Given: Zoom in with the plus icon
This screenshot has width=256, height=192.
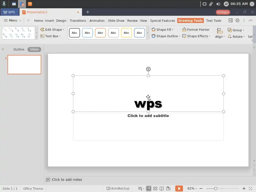Looking at the screenshot, I should [244, 188].
